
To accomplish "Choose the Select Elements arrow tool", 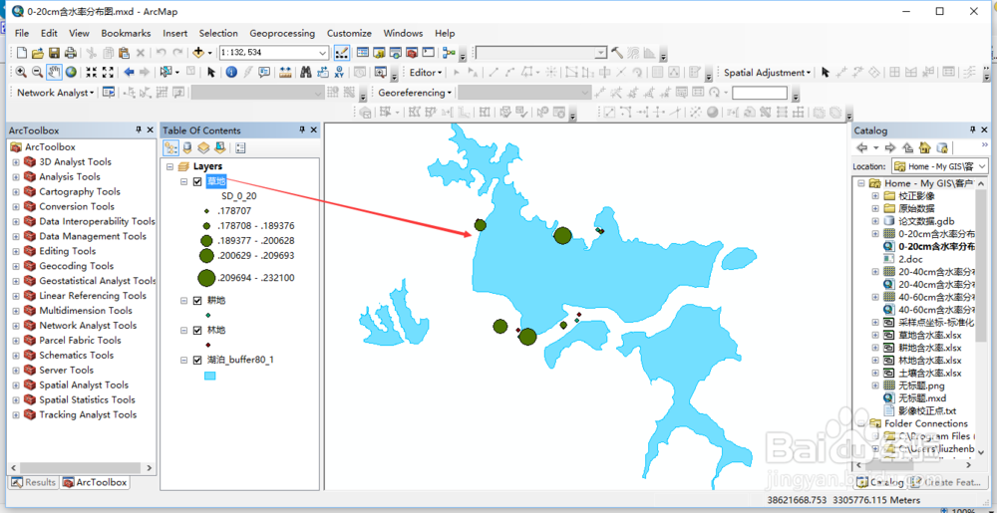I will [x=211, y=73].
